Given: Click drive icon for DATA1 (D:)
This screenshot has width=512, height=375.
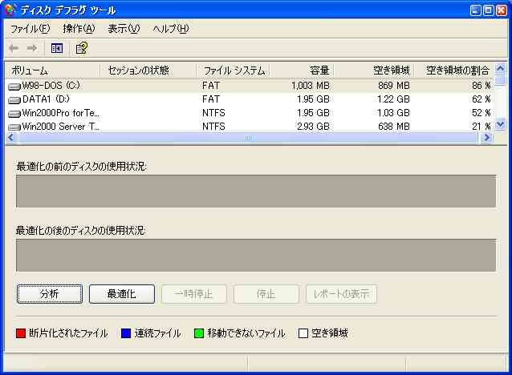Looking at the screenshot, I should pyautogui.click(x=14, y=100).
